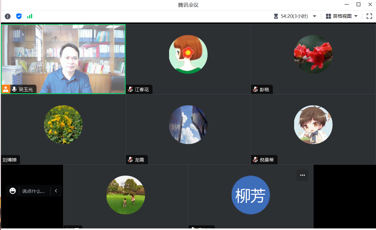Click the hourglass meeting timer icon
Screen dimensions: 376x230
[276, 16]
